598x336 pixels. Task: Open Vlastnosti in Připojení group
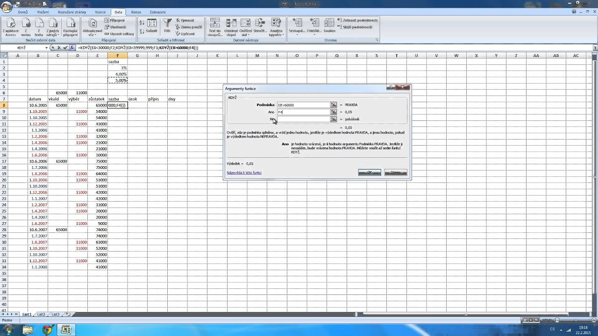[115, 27]
